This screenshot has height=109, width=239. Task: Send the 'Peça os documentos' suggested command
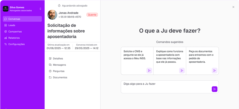tap(214, 71)
